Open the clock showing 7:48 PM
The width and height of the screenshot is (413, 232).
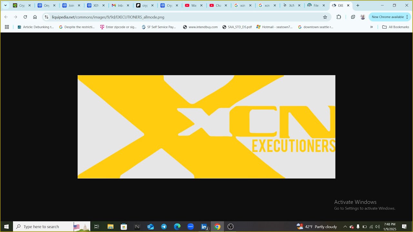click(390, 227)
